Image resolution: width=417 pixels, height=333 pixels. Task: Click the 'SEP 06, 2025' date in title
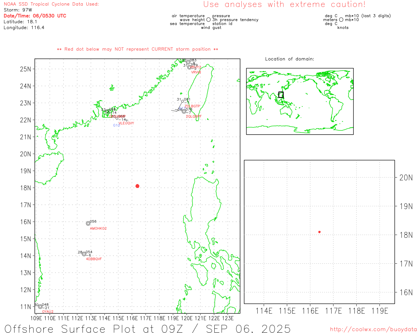coord(248,328)
